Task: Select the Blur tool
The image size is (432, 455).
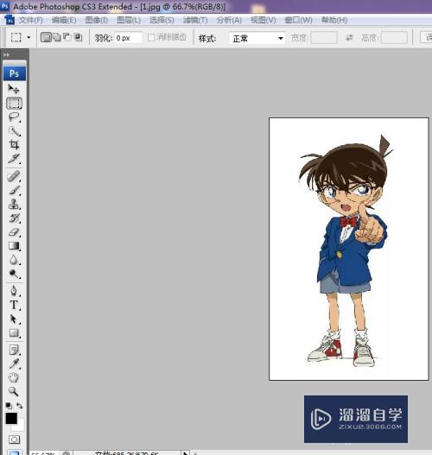Action: (x=14, y=260)
